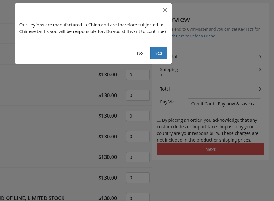Tick the customs duties acknowledgement checkbox

(159, 120)
